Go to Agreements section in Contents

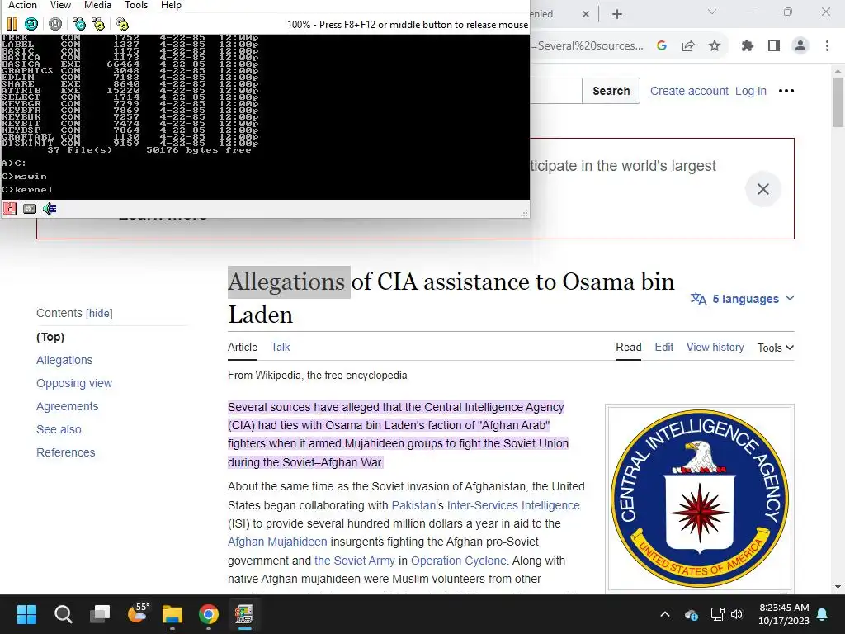click(68, 406)
